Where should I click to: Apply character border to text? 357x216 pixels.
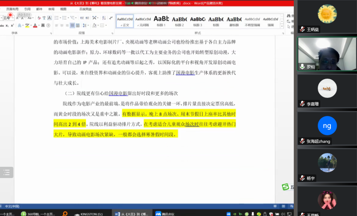(x=49, y=18)
